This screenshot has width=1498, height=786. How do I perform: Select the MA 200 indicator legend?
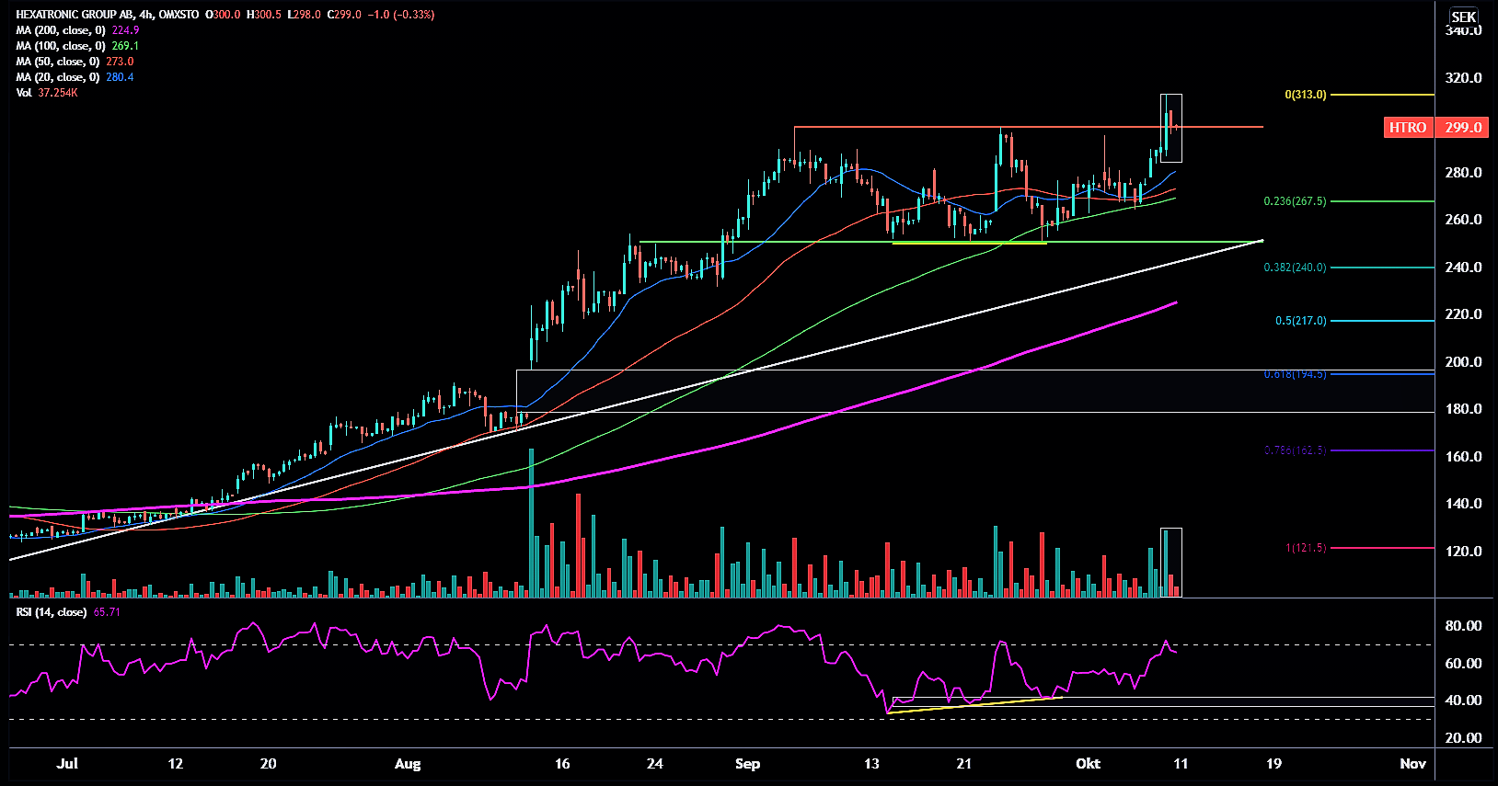coord(61,30)
